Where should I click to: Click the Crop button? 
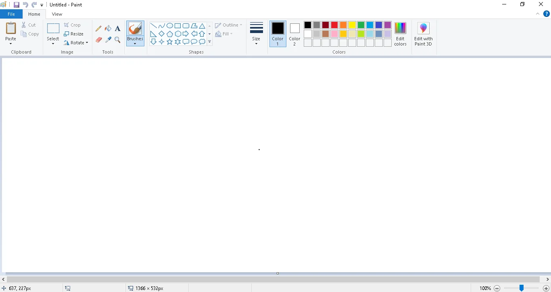[x=73, y=25]
